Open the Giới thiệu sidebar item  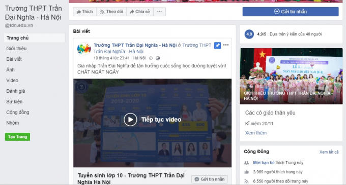coord(16,49)
